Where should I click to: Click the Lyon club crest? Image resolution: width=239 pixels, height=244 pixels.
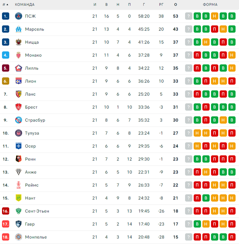click(18, 81)
